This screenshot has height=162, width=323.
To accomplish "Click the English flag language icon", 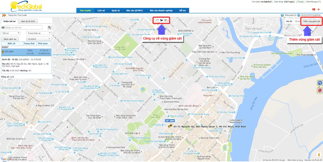I will (318, 9).
